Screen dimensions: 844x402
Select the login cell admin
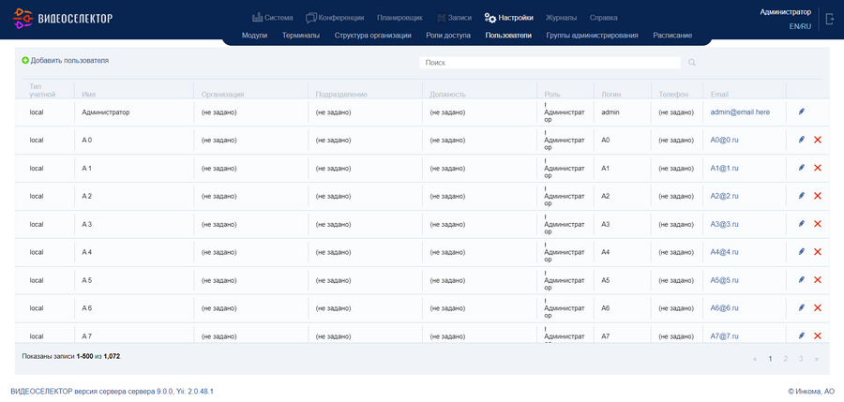[x=610, y=112]
